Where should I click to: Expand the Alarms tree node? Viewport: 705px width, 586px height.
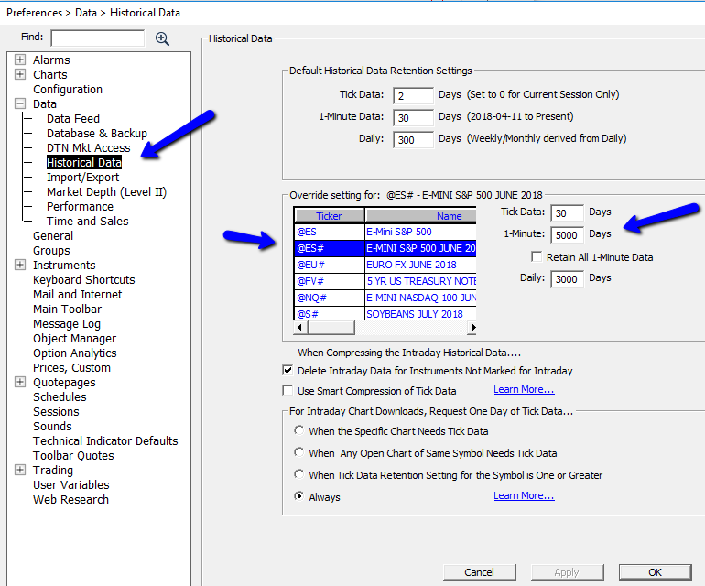(x=20, y=60)
